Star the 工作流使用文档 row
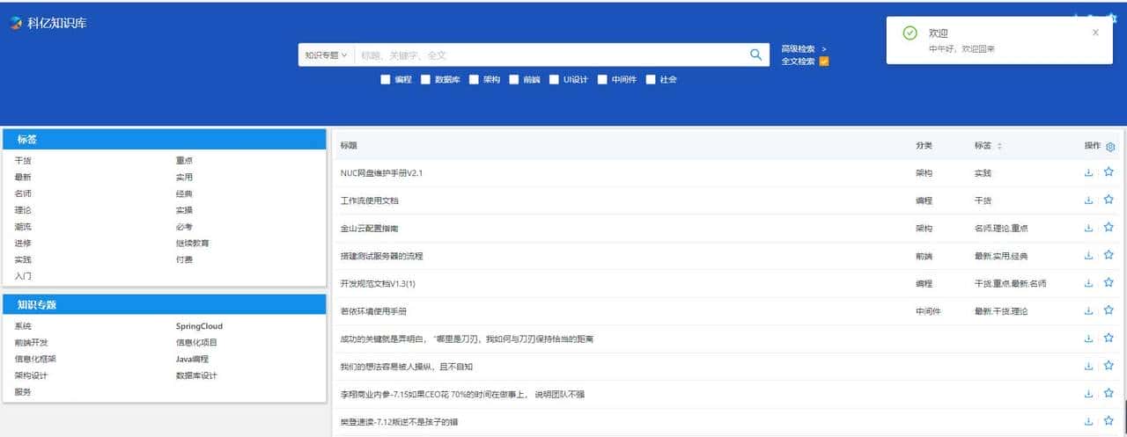This screenshot has width=1127, height=437. click(1109, 200)
